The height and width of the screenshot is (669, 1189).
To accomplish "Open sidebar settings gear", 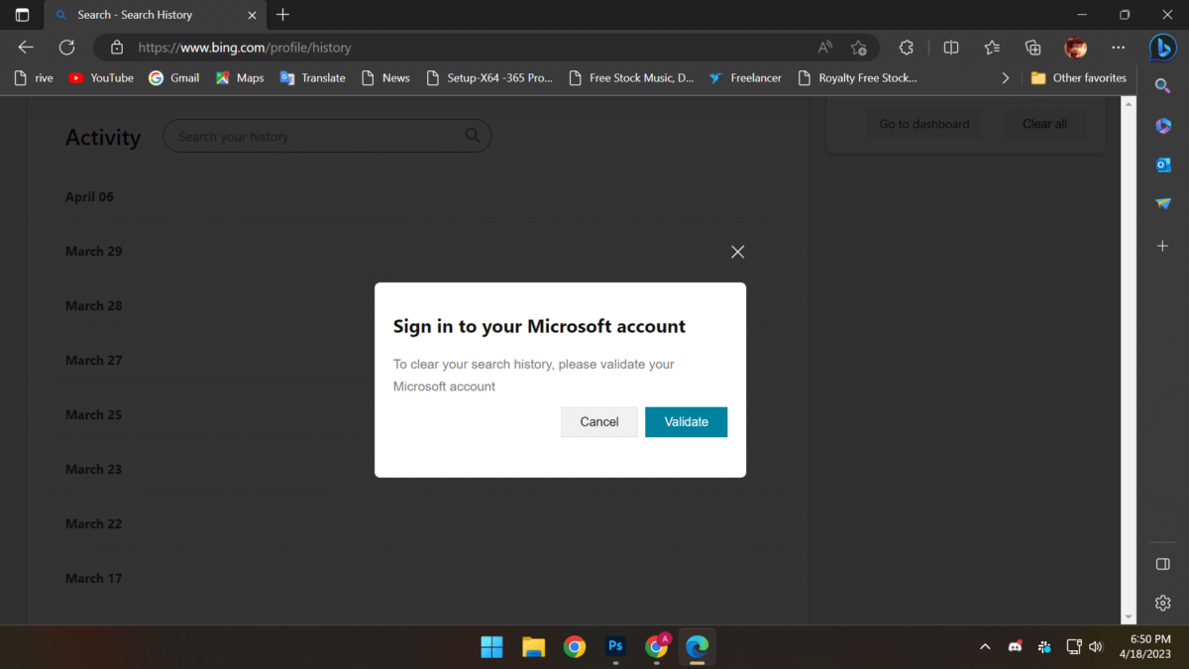I will pyautogui.click(x=1163, y=603).
